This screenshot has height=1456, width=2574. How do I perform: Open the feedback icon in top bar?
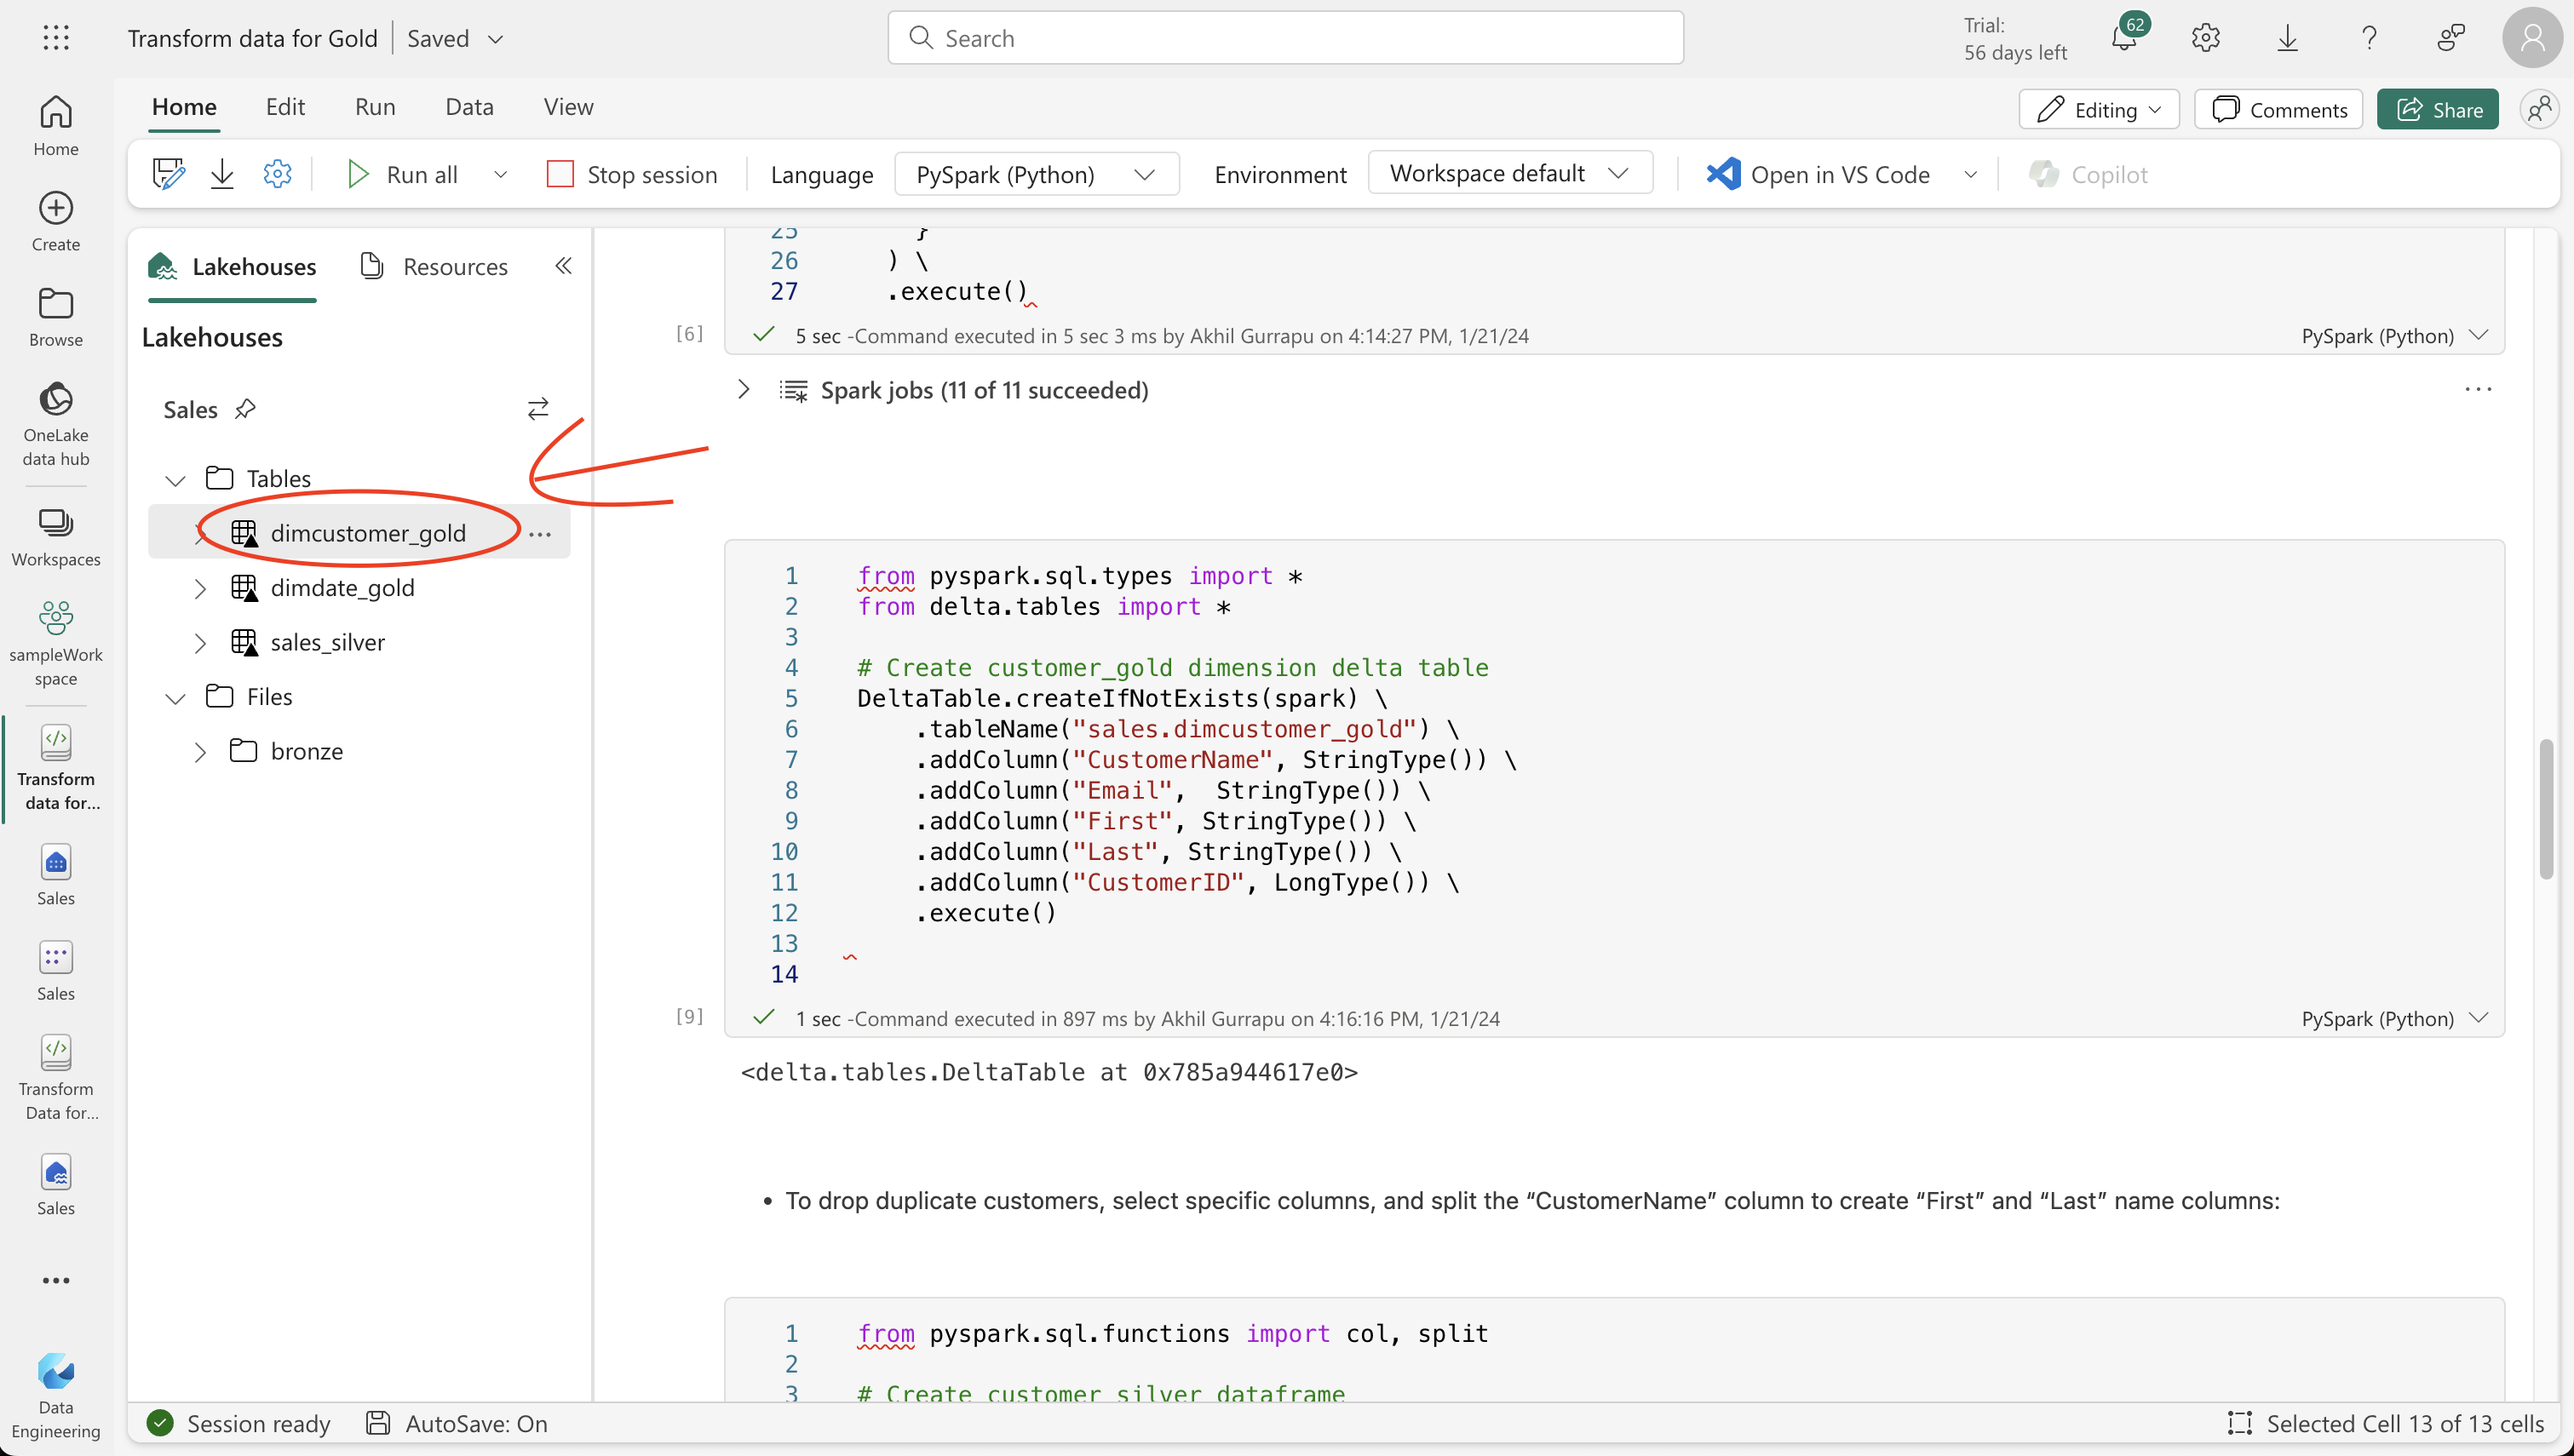pyautogui.click(x=2451, y=38)
